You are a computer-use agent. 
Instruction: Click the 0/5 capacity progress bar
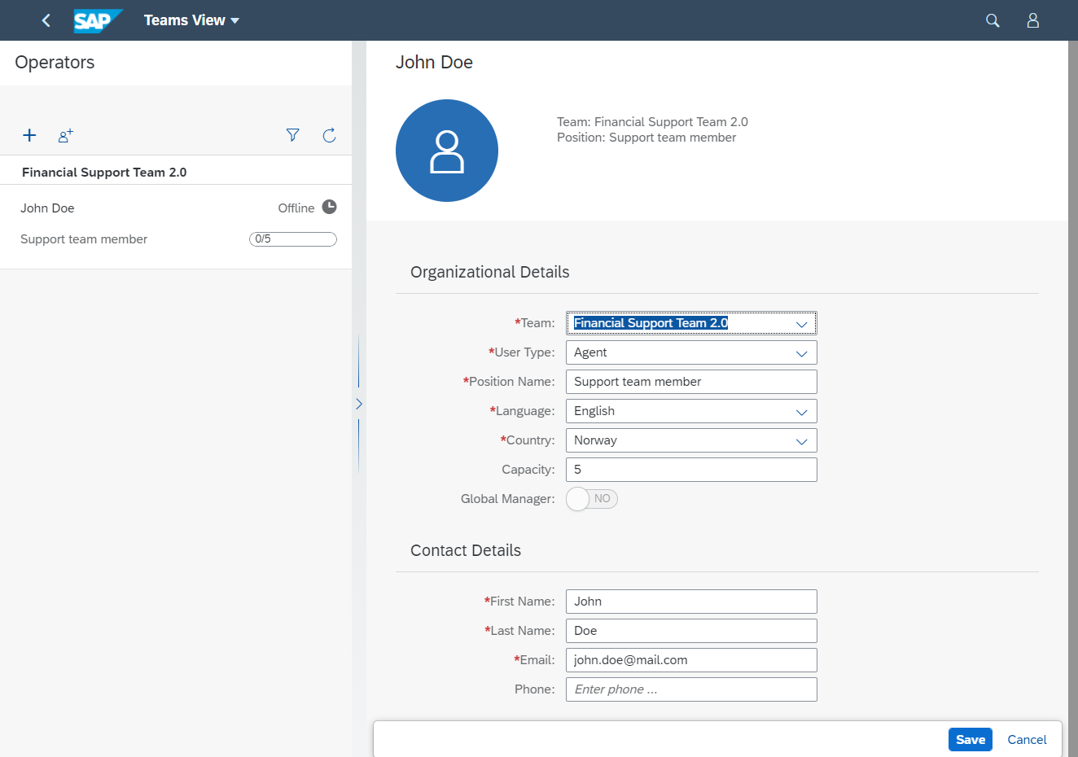coord(293,239)
